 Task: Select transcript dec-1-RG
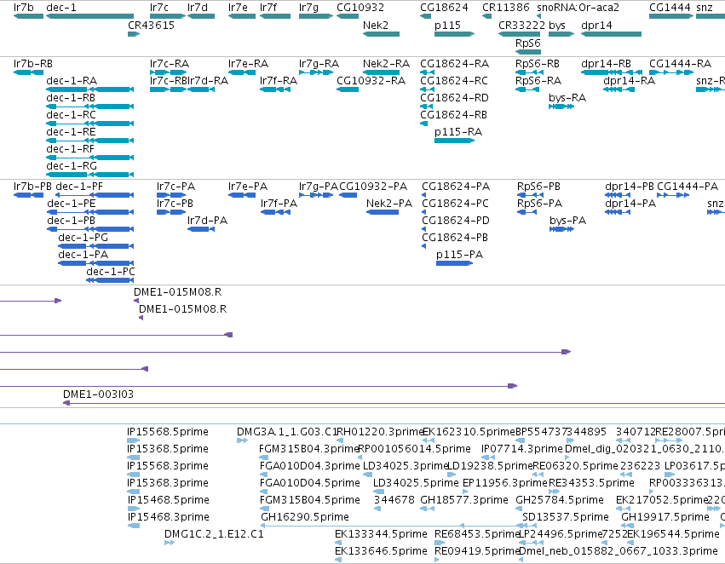89,175
